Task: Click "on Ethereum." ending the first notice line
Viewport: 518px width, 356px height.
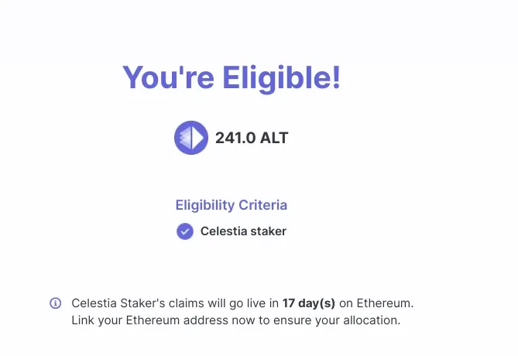Action: tap(376, 303)
